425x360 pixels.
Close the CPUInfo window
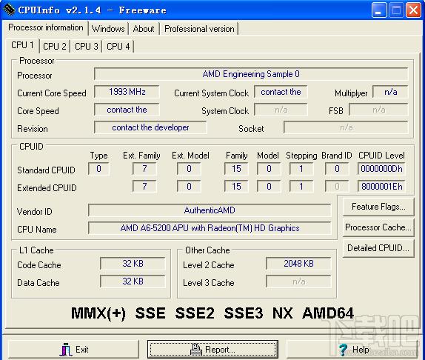pyautogui.click(x=413, y=10)
